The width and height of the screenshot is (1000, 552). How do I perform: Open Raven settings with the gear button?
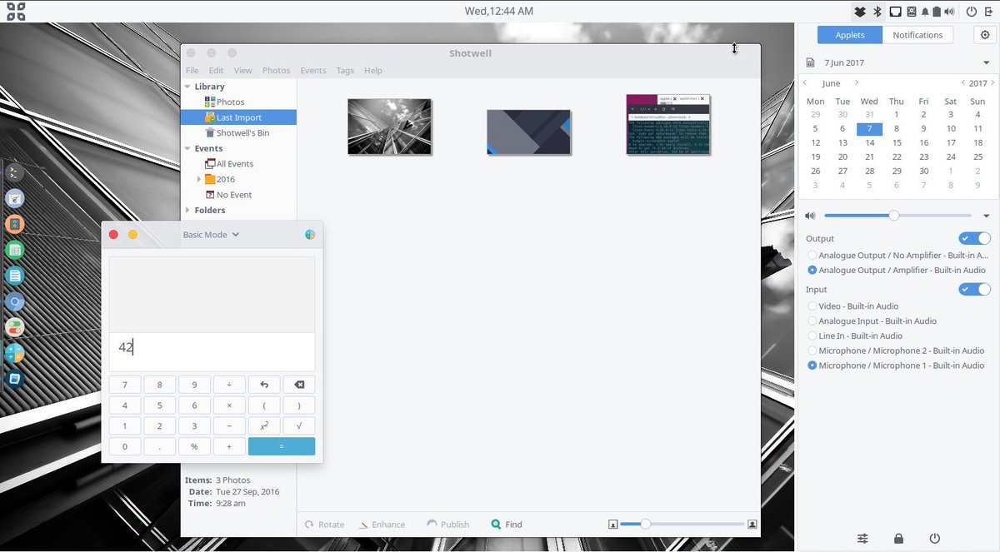[986, 35]
